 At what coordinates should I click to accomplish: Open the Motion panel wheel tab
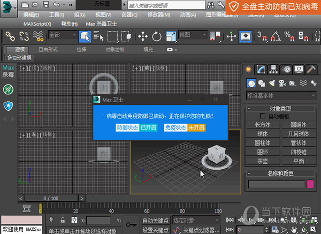coord(286,70)
